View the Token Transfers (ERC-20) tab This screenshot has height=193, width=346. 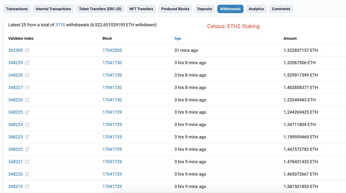point(100,9)
